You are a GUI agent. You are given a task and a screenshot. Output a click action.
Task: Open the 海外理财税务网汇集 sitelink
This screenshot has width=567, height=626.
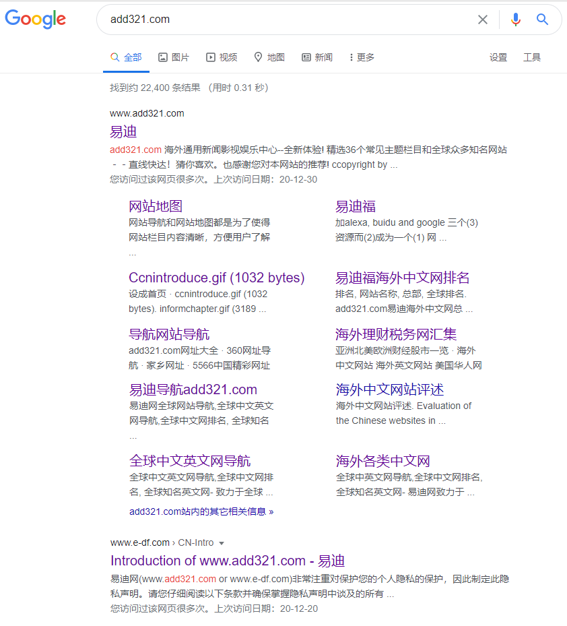(396, 334)
